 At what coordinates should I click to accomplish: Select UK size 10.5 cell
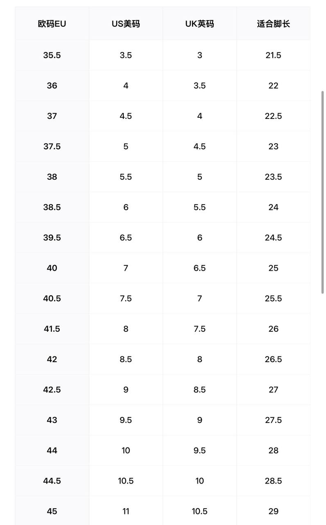(x=199, y=511)
